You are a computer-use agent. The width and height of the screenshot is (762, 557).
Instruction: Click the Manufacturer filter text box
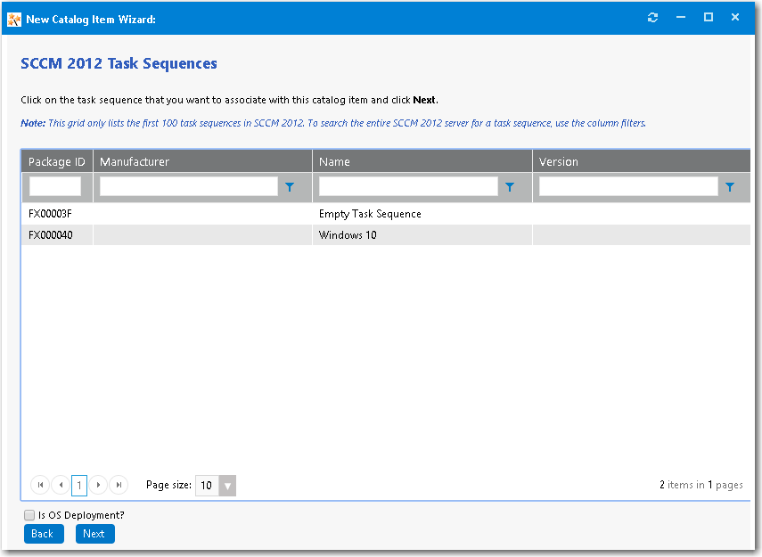tap(187, 186)
